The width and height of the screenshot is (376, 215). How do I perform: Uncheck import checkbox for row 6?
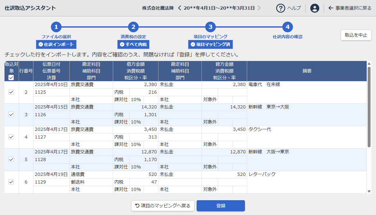(11, 182)
